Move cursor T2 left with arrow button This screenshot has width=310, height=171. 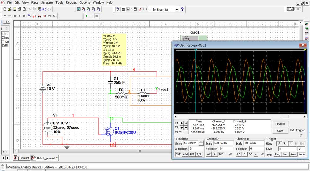(182, 127)
